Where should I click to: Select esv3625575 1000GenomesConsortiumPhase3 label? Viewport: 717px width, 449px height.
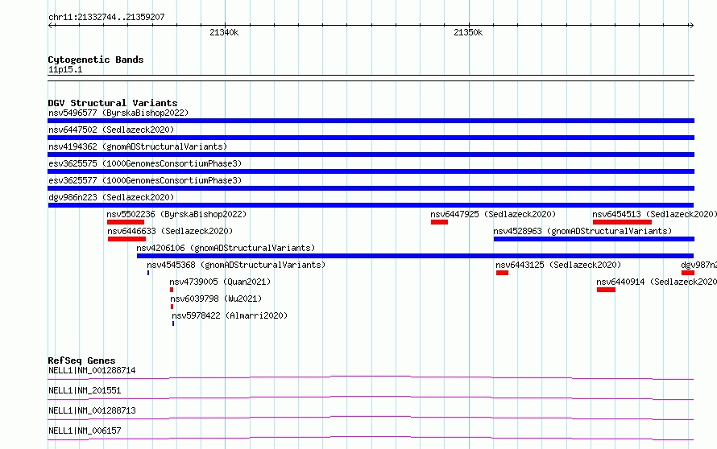145,163
